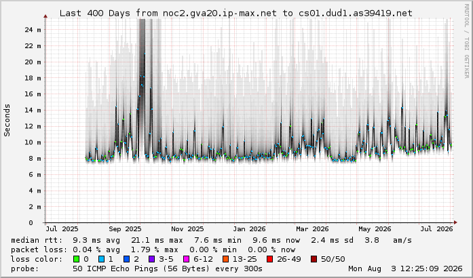Click the '0.00 % now' packet loss value

[x=271, y=250]
